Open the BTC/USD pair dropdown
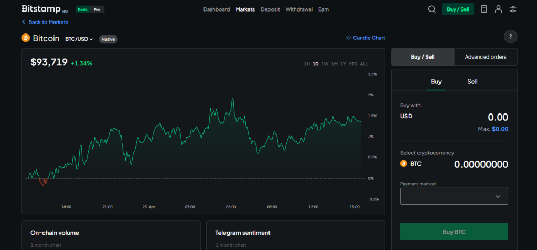537x250 pixels. pyautogui.click(x=79, y=39)
